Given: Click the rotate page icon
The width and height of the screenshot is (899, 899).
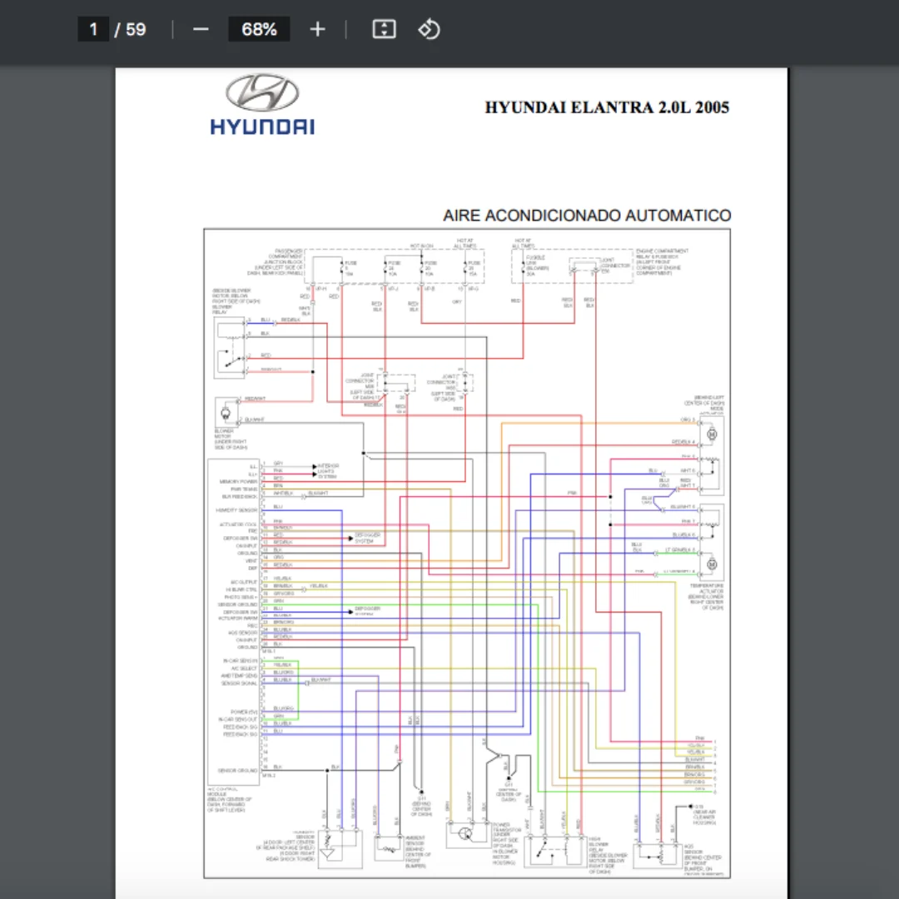Looking at the screenshot, I should 429,29.
